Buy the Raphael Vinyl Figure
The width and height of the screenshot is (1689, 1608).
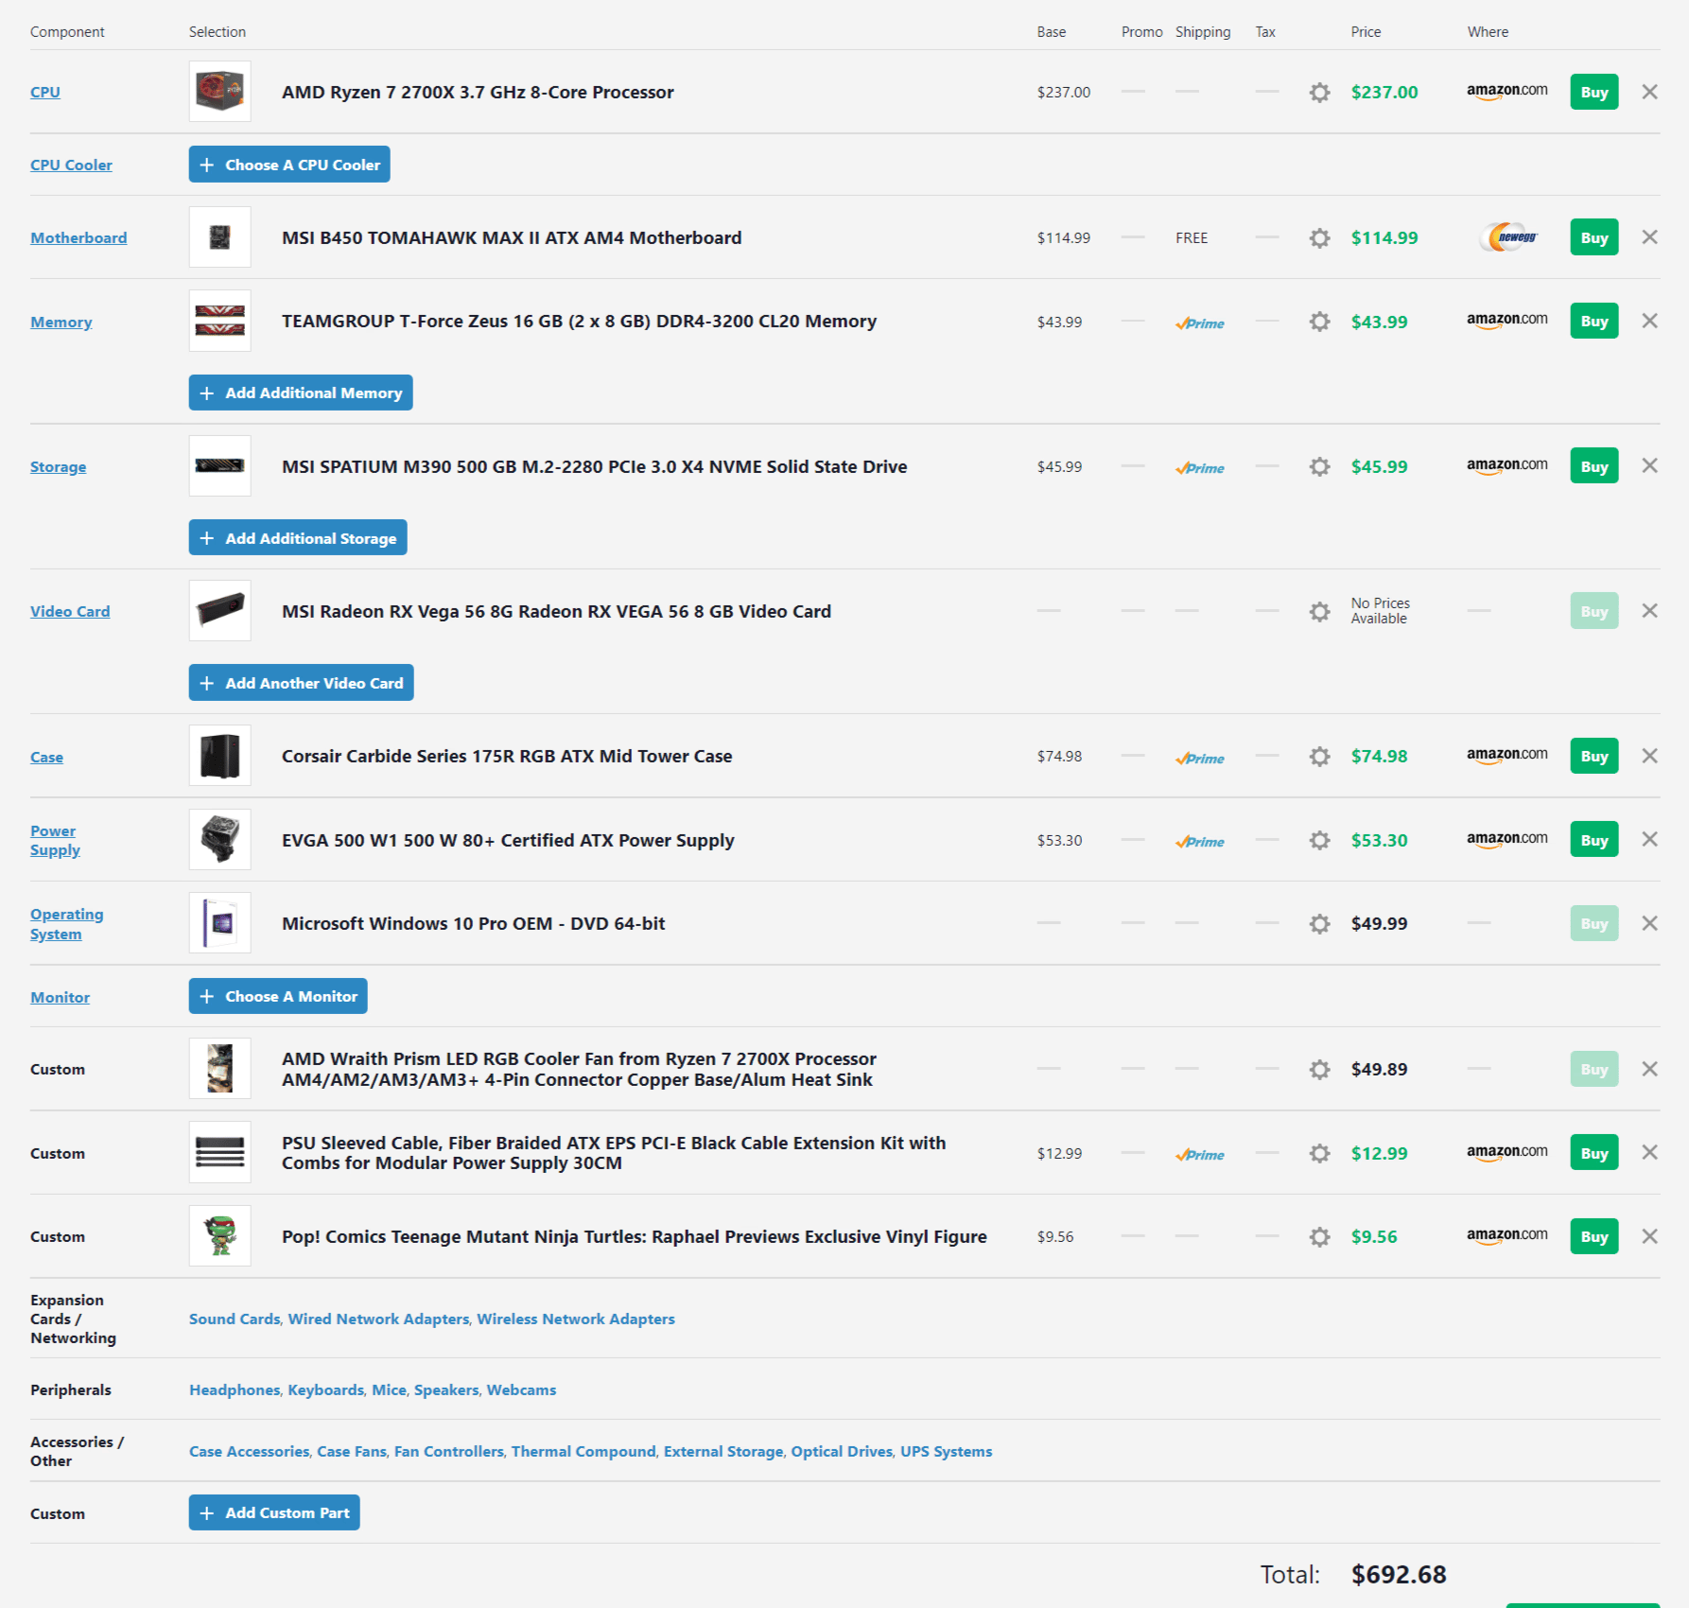(x=1594, y=1236)
